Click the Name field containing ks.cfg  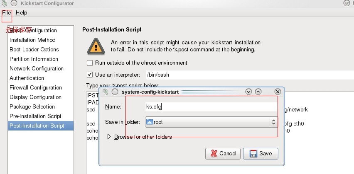(211, 107)
